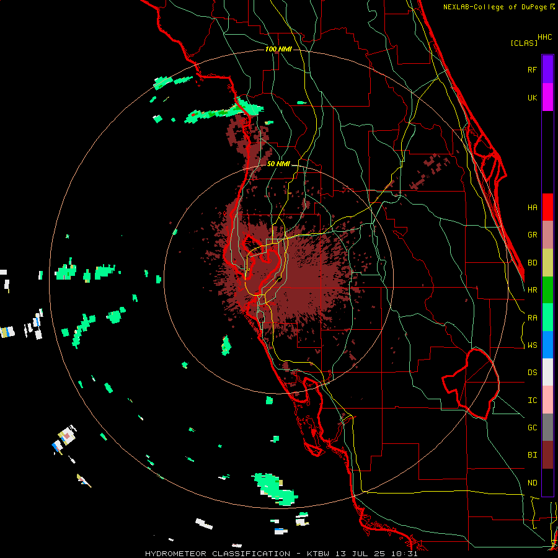The image size is (558, 558).
Task: Click the RA legend label
Action: tap(532, 317)
